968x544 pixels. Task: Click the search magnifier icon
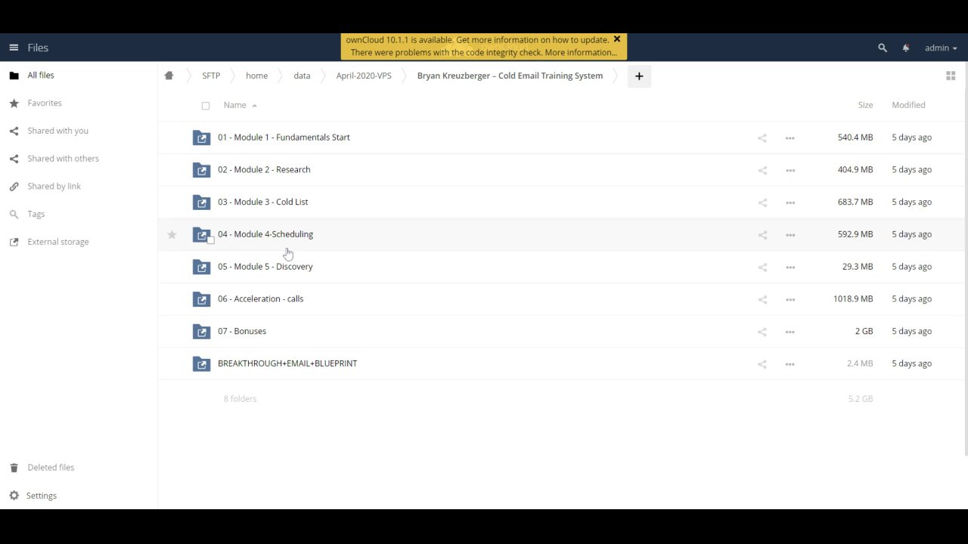pos(882,48)
